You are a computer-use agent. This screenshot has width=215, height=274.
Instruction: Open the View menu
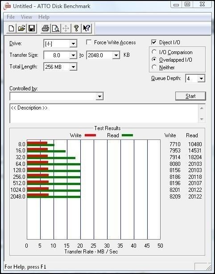click(x=26, y=17)
